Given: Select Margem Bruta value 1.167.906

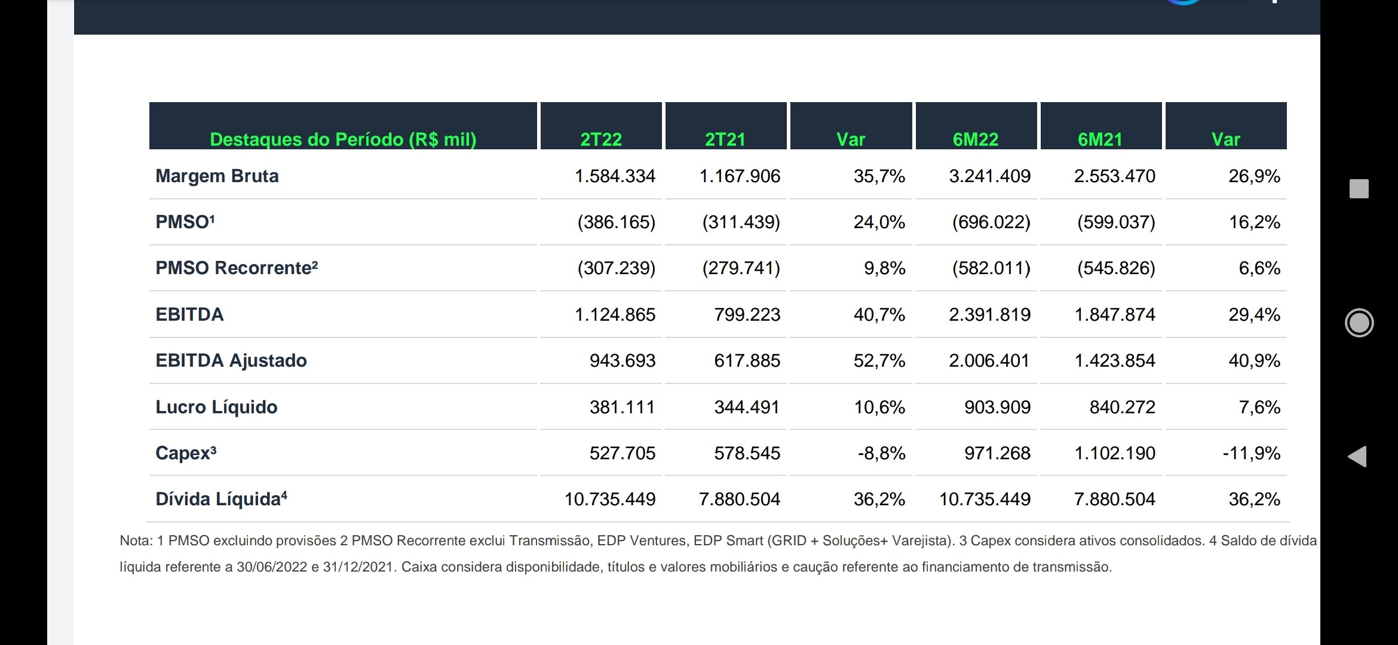Looking at the screenshot, I should pos(740,176).
